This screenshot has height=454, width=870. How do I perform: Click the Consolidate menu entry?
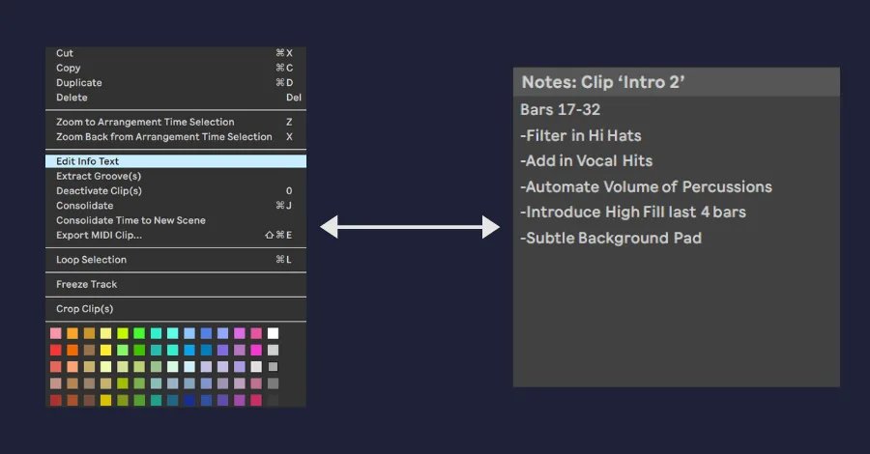coord(175,206)
